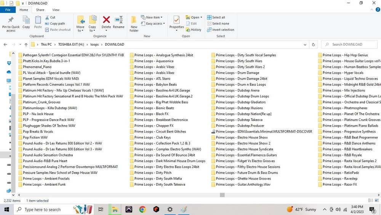Viewport: 381px width, 215px height.
Task: Switch to the Share tab
Action: click(x=40, y=10)
